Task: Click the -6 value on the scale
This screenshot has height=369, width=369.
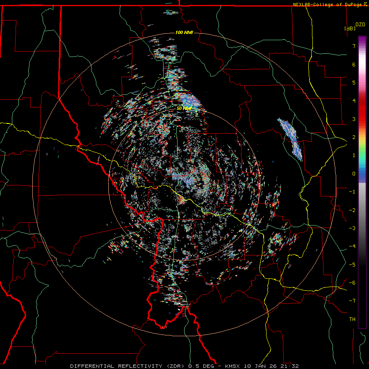Action: (352, 283)
